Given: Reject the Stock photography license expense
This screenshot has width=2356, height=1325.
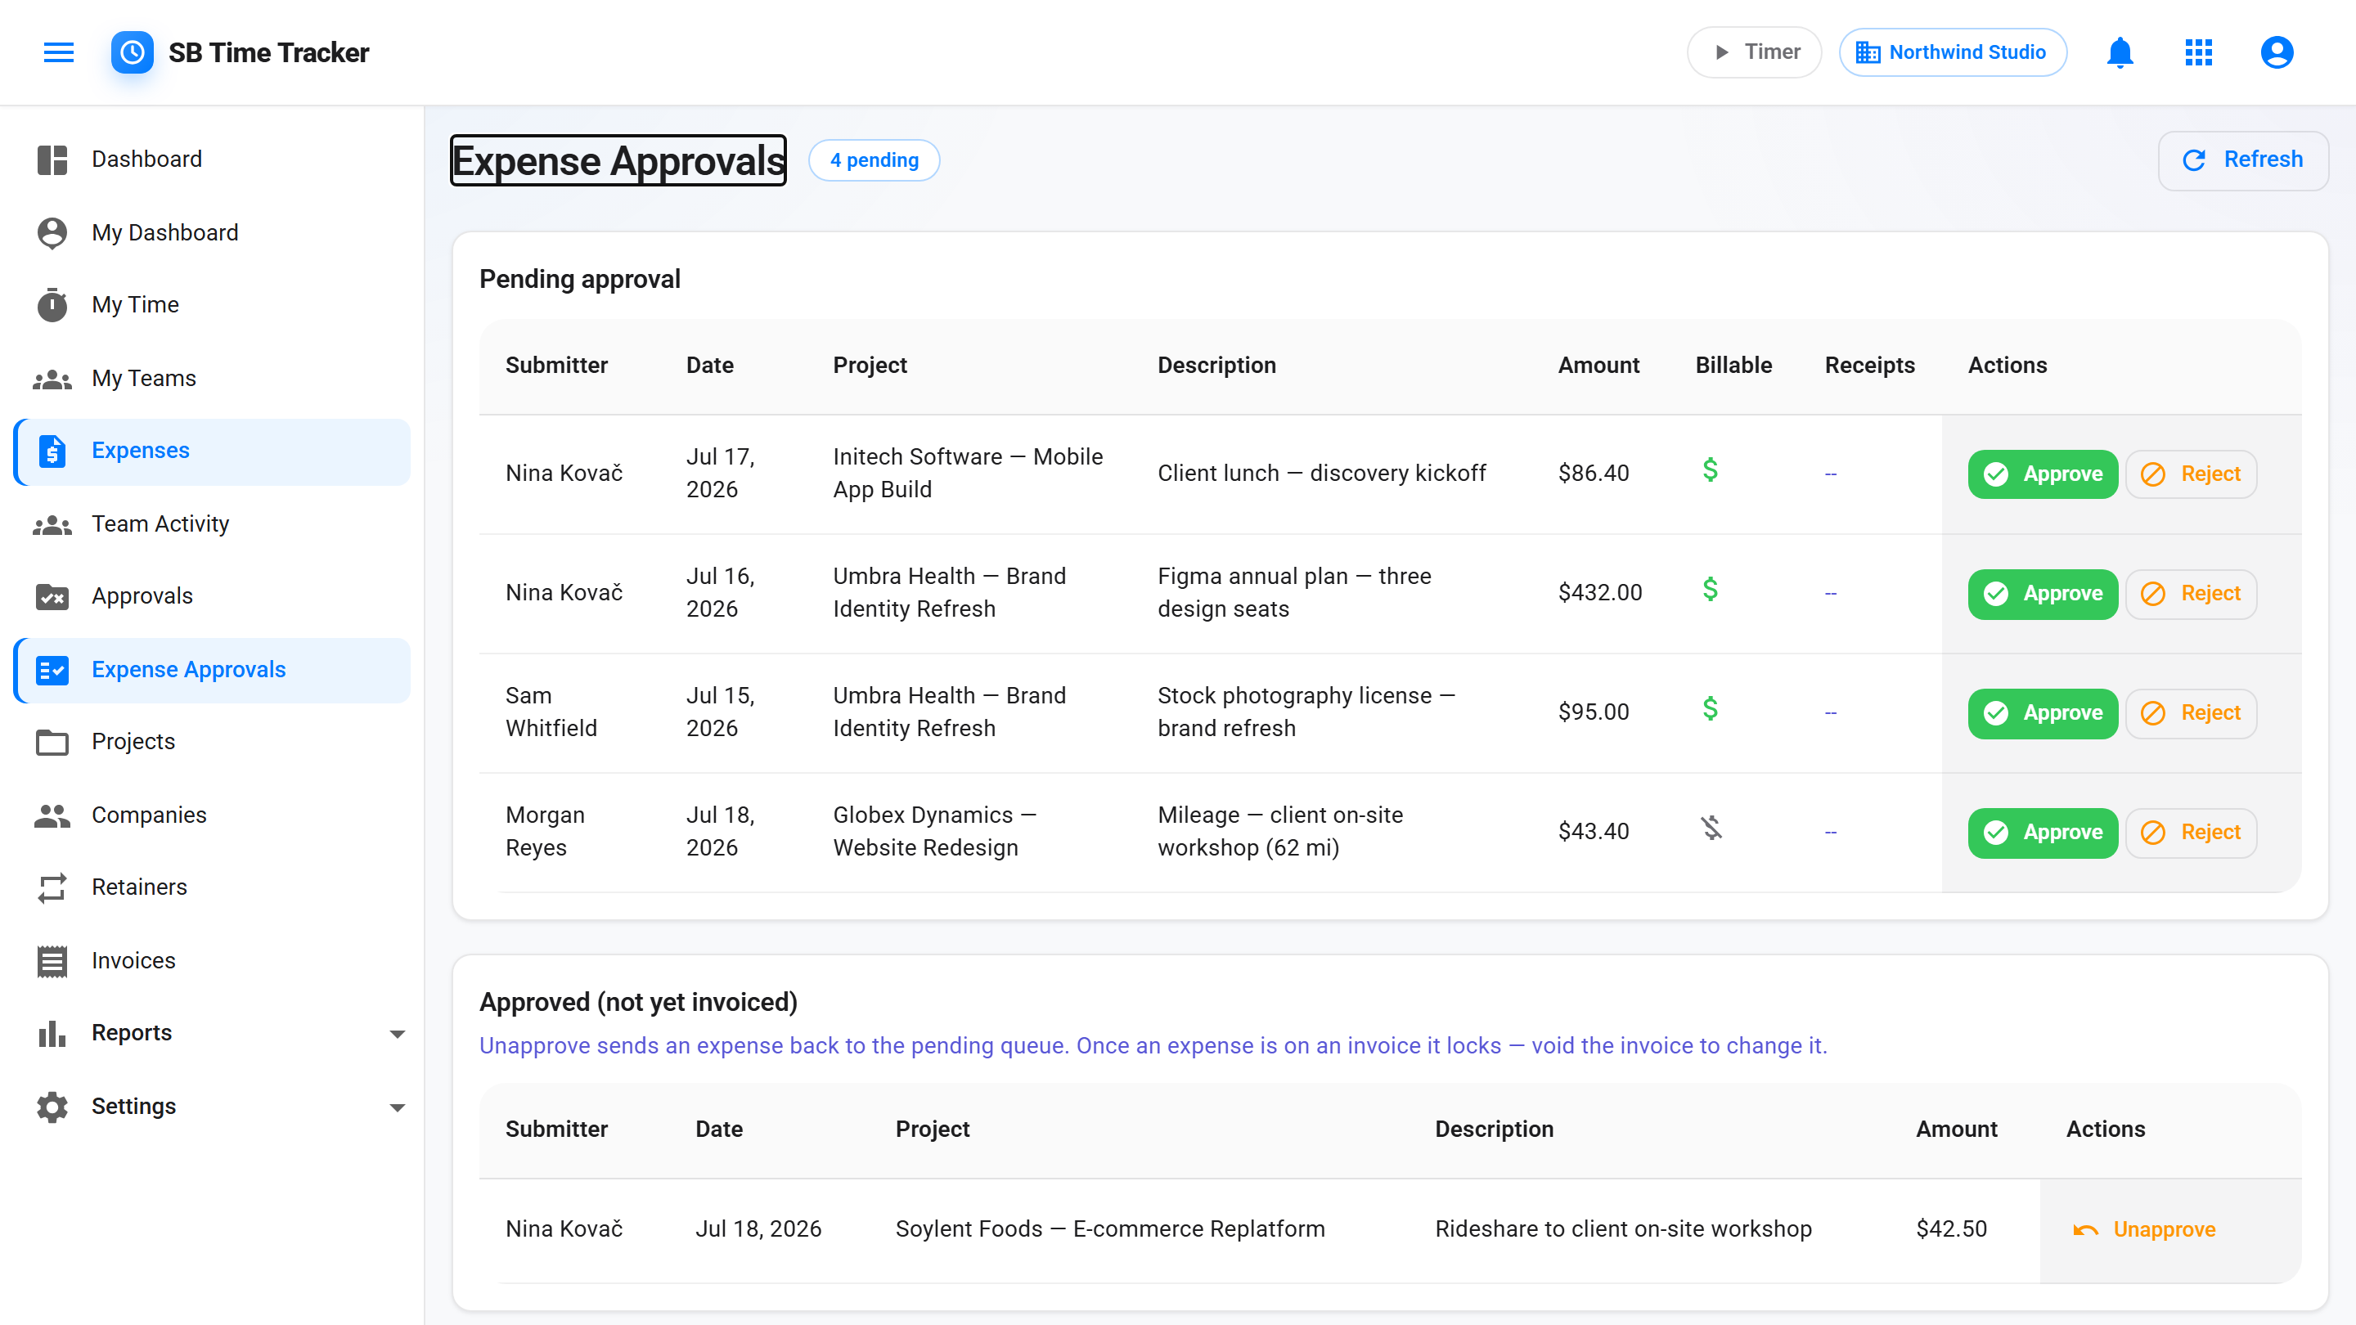Looking at the screenshot, I should (2192, 713).
